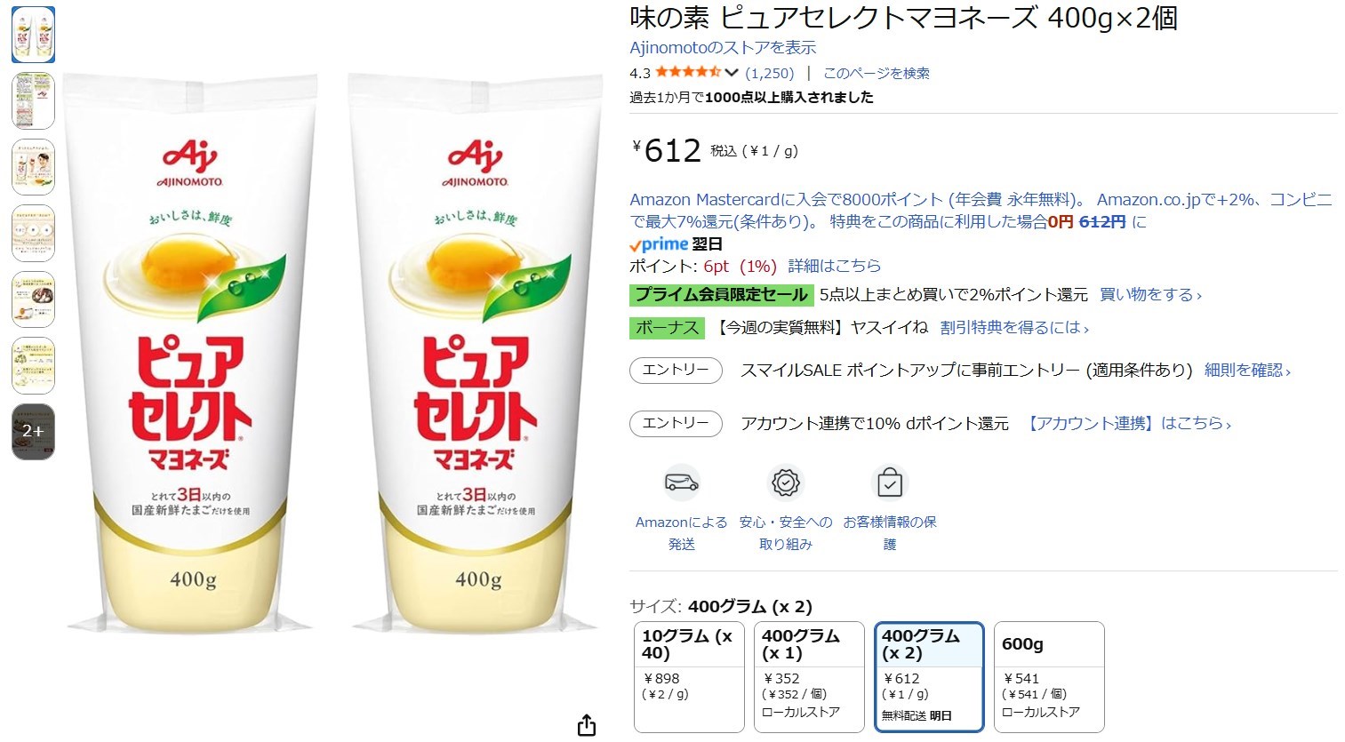Open 買い物をする link with chevron
Viewport: 1345px width, 742px height.
pyautogui.click(x=1150, y=294)
